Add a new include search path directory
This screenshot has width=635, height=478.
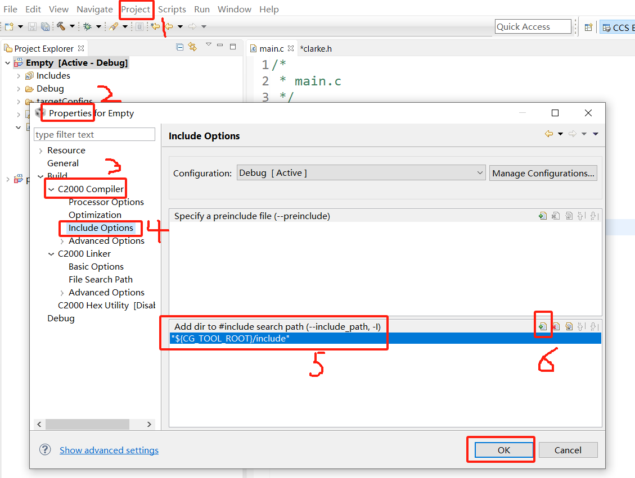543,326
